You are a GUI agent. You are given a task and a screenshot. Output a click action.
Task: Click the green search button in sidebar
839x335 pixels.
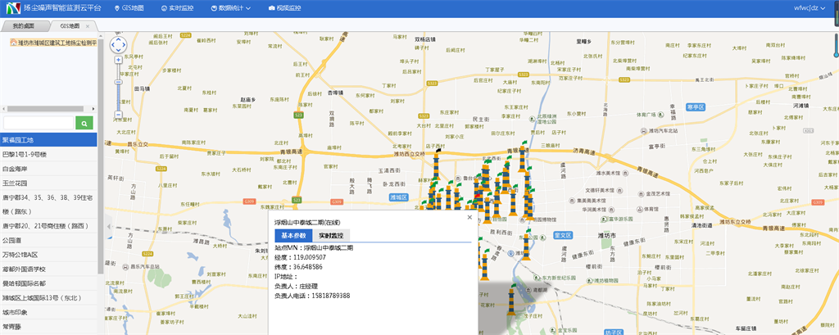pyautogui.click(x=84, y=123)
